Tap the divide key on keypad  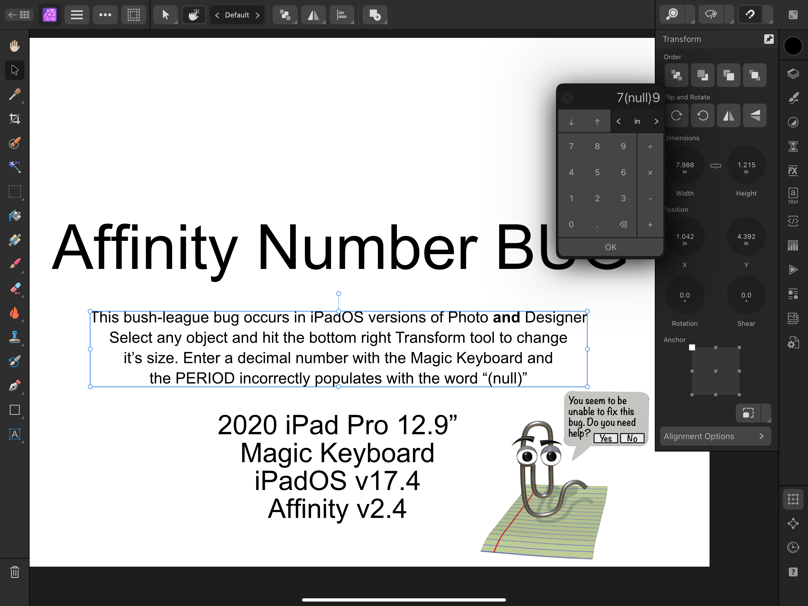(x=650, y=146)
